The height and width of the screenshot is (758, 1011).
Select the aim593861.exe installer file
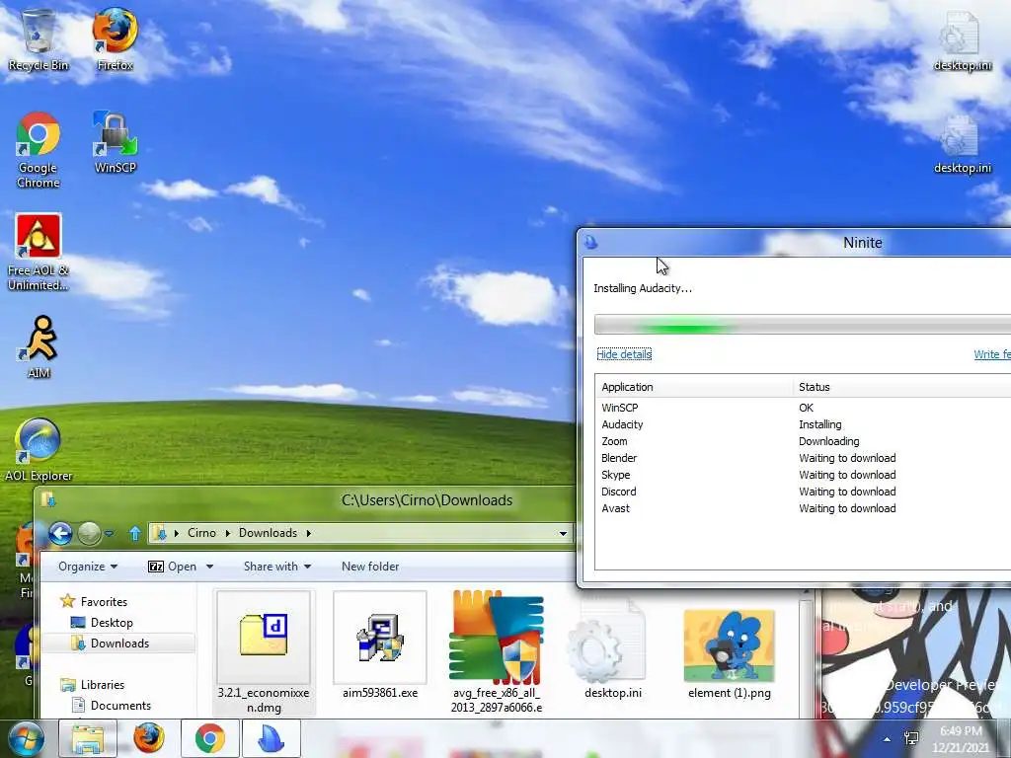pos(380,645)
